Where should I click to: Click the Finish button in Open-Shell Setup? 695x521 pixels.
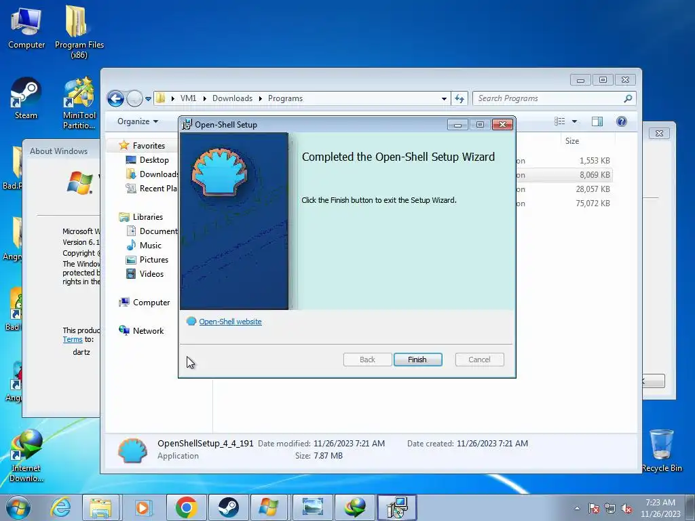click(x=417, y=360)
